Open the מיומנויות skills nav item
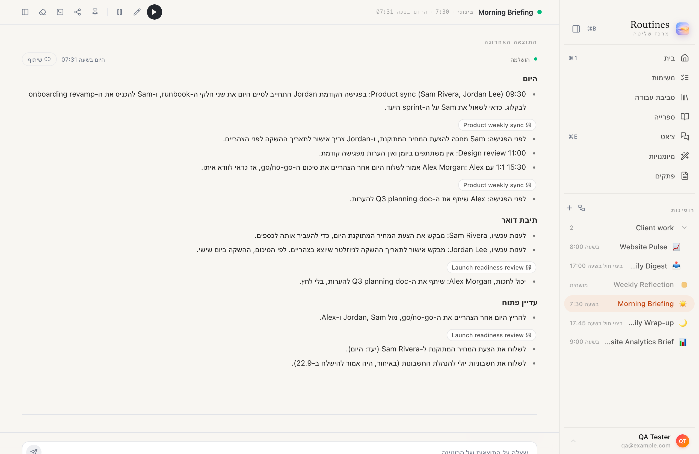This screenshot has height=454, width=699. coord(629,156)
